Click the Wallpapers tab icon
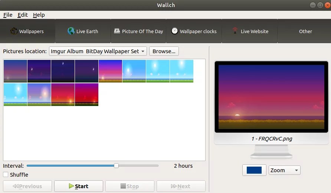331x193 pixels. [x=14, y=31]
